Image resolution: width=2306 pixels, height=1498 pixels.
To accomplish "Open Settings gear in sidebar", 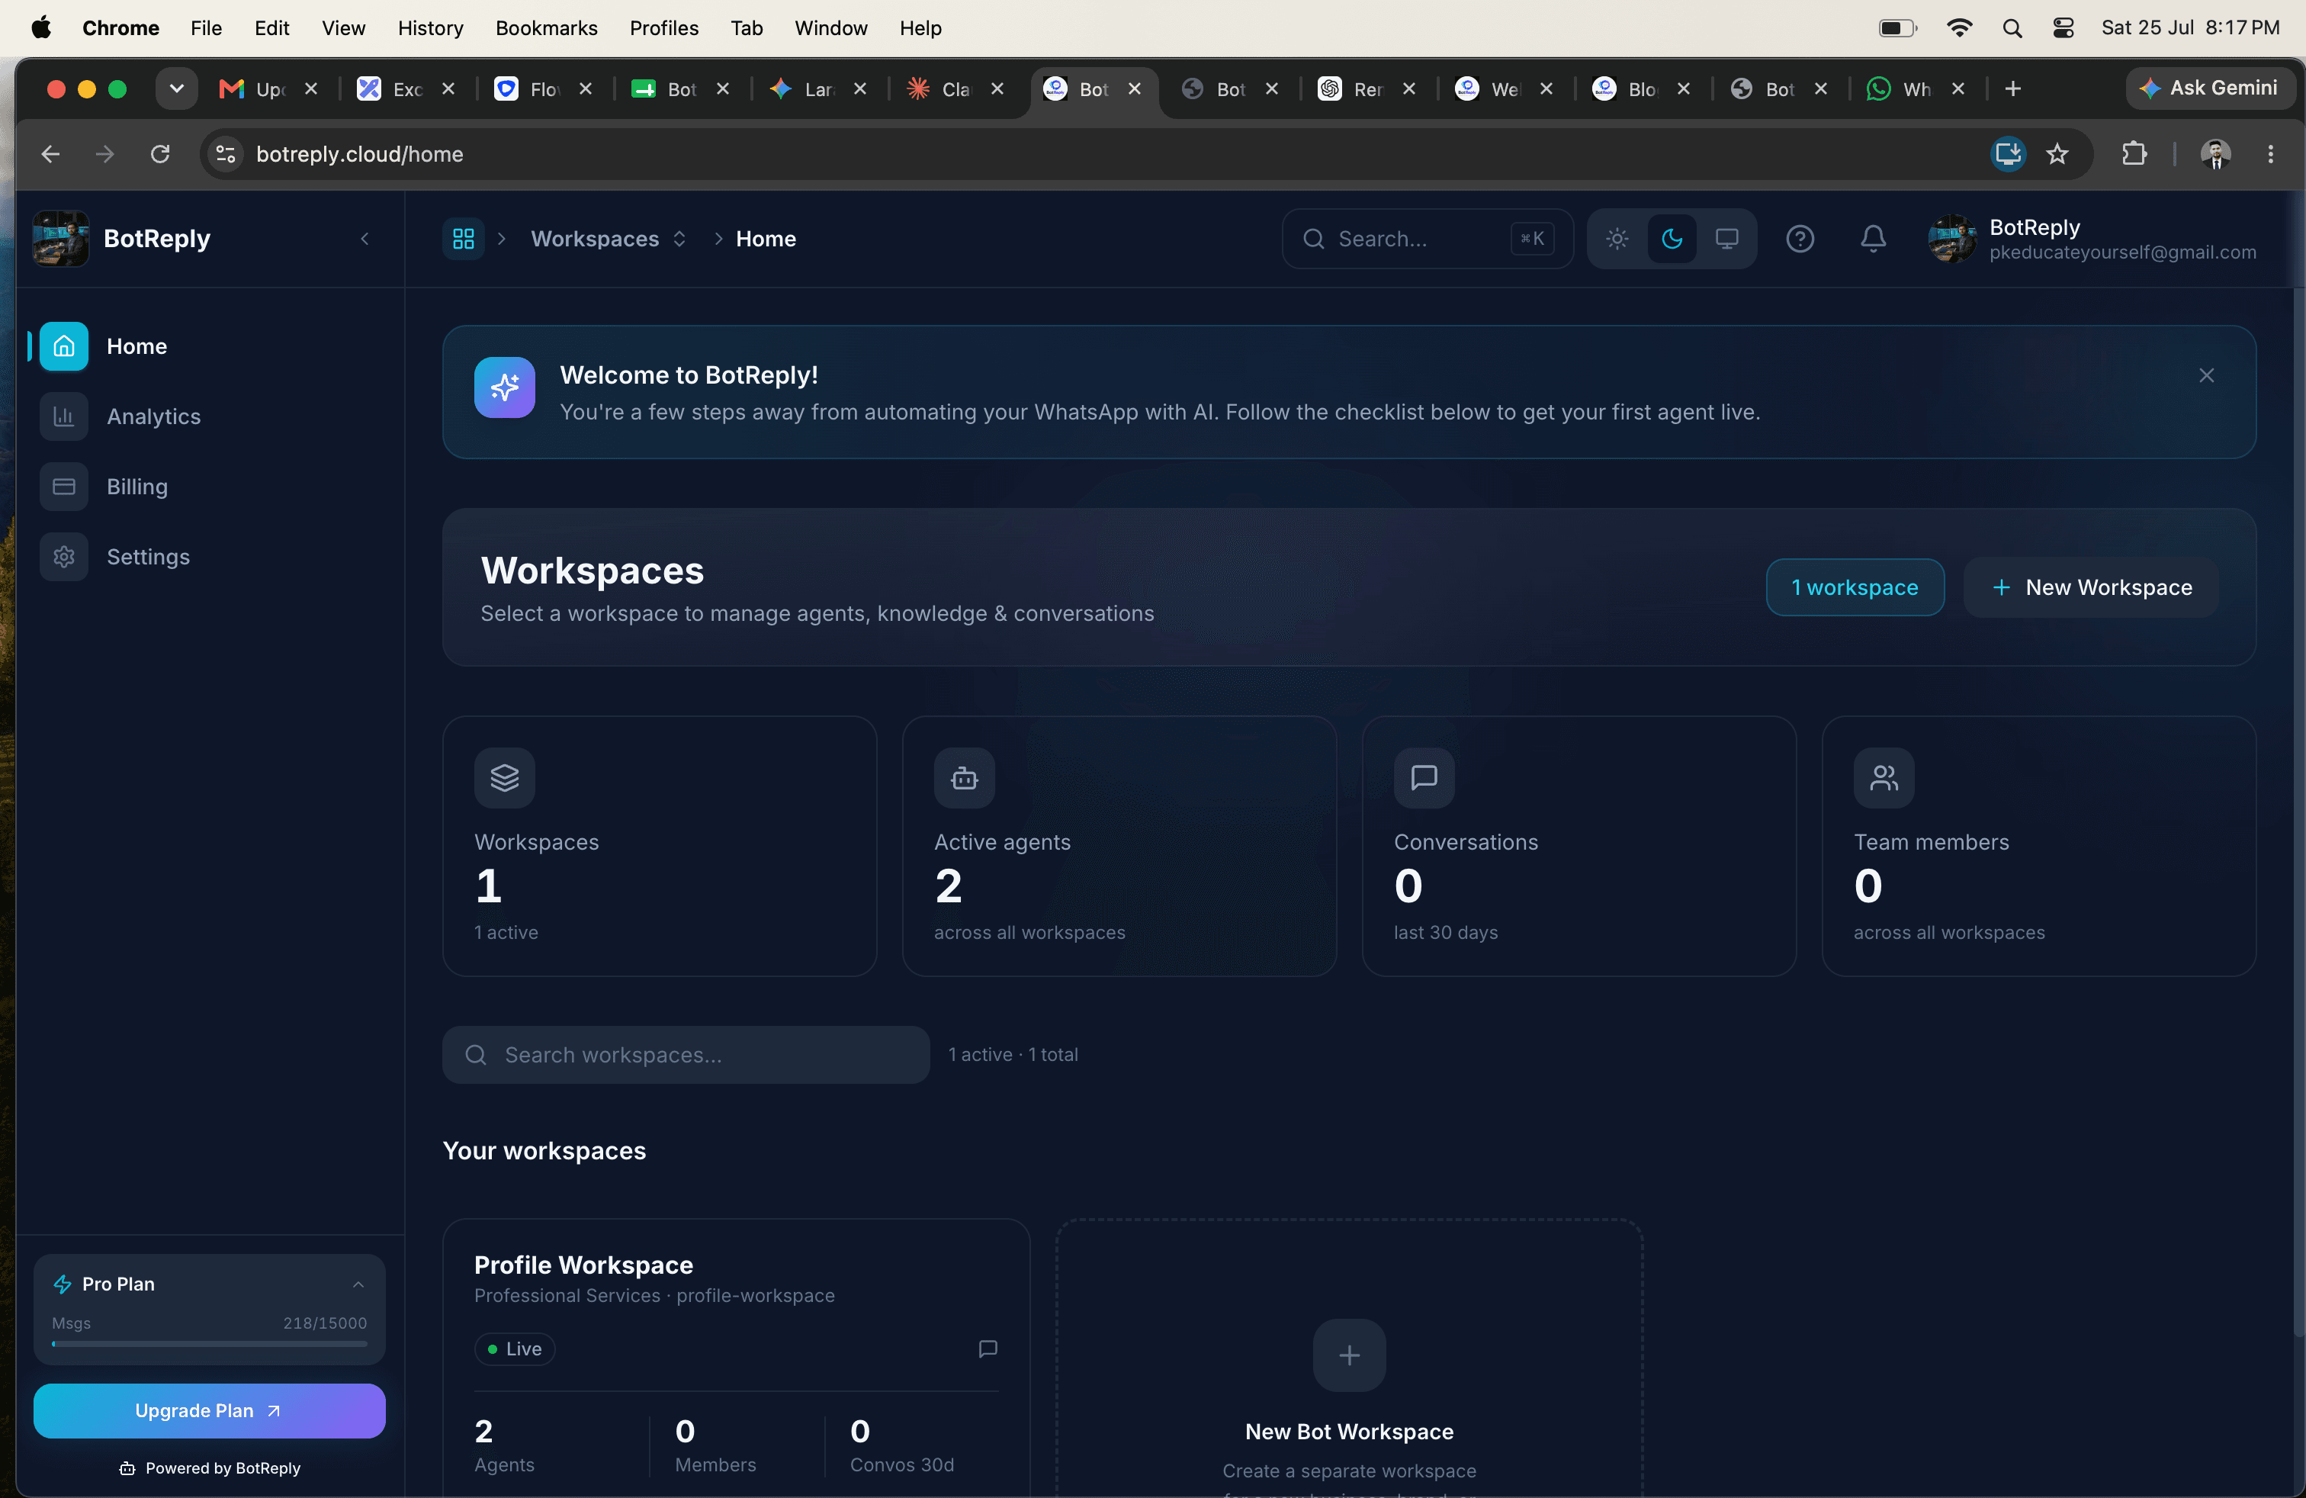I will tap(64, 556).
